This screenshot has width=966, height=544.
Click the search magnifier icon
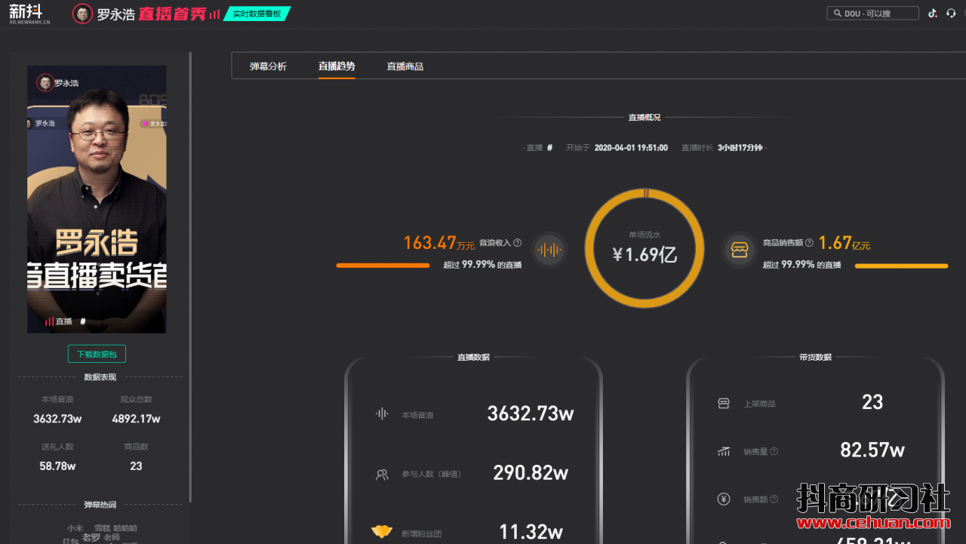[837, 14]
